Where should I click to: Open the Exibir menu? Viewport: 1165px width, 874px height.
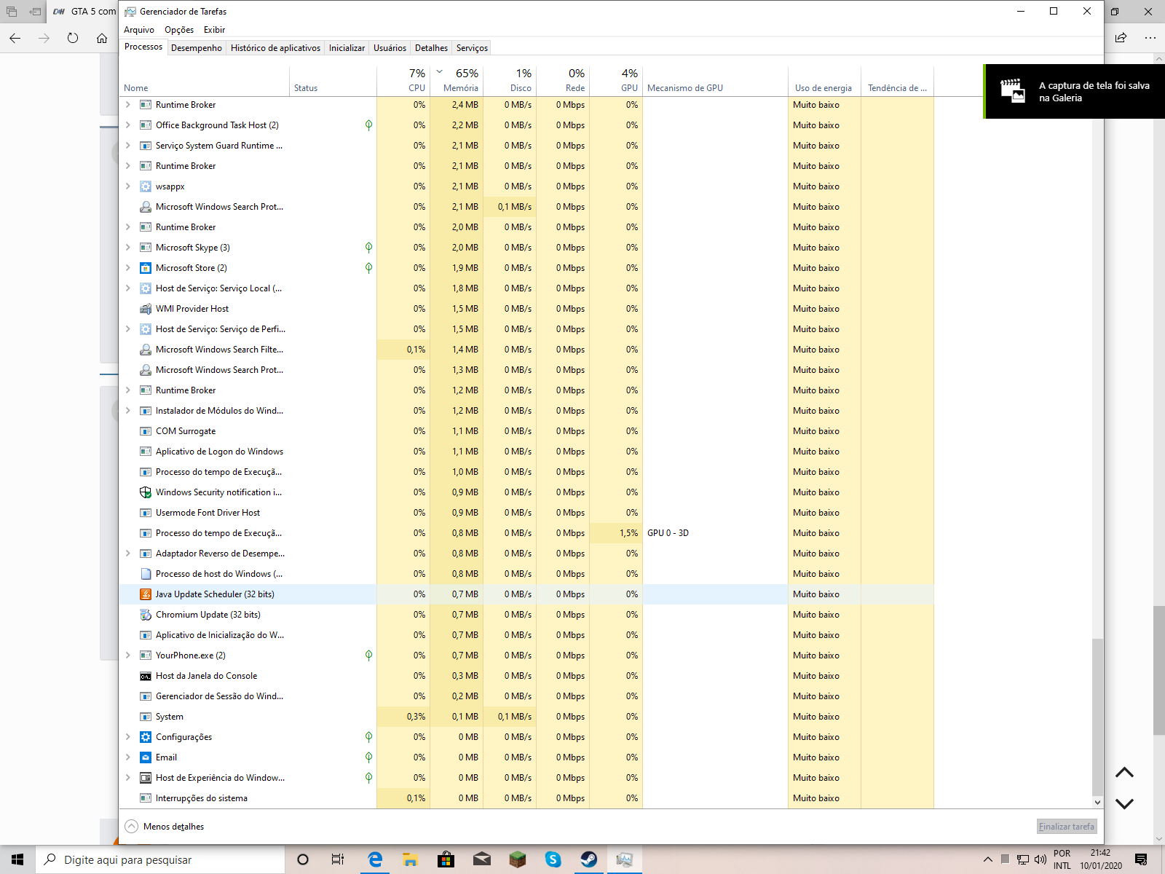click(214, 30)
